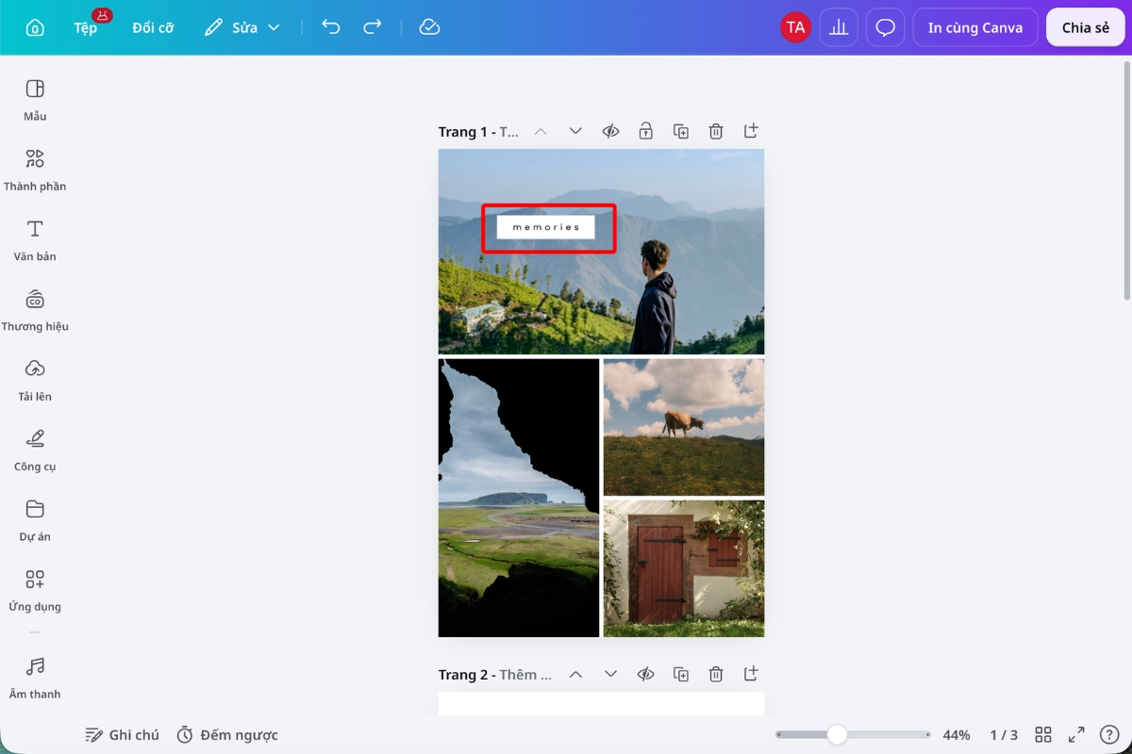Image resolution: width=1132 pixels, height=754 pixels.
Task: Move Trang 2 up with chevron
Action: [x=575, y=674]
